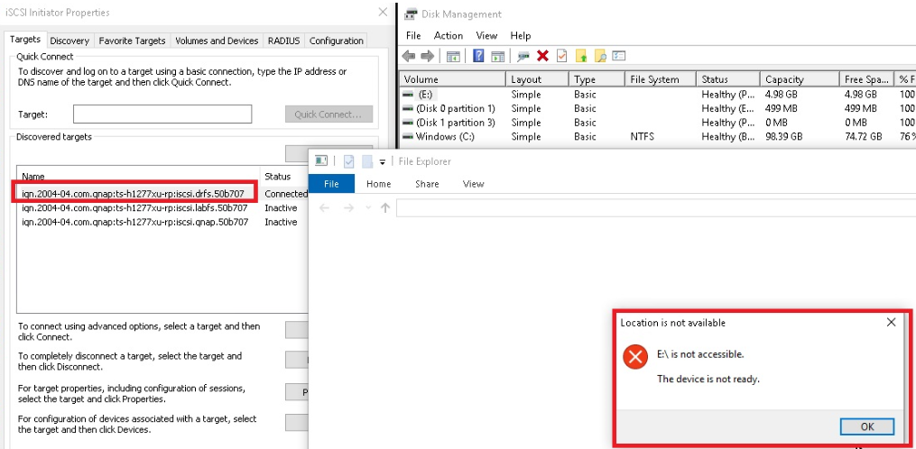The image size is (916, 449).
Task: Click the red X delete icon in toolbar
Action: click(542, 56)
